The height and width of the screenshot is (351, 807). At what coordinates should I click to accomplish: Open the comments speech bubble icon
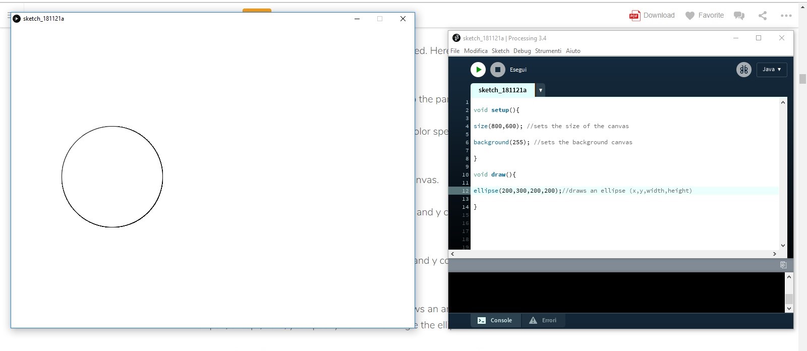739,16
